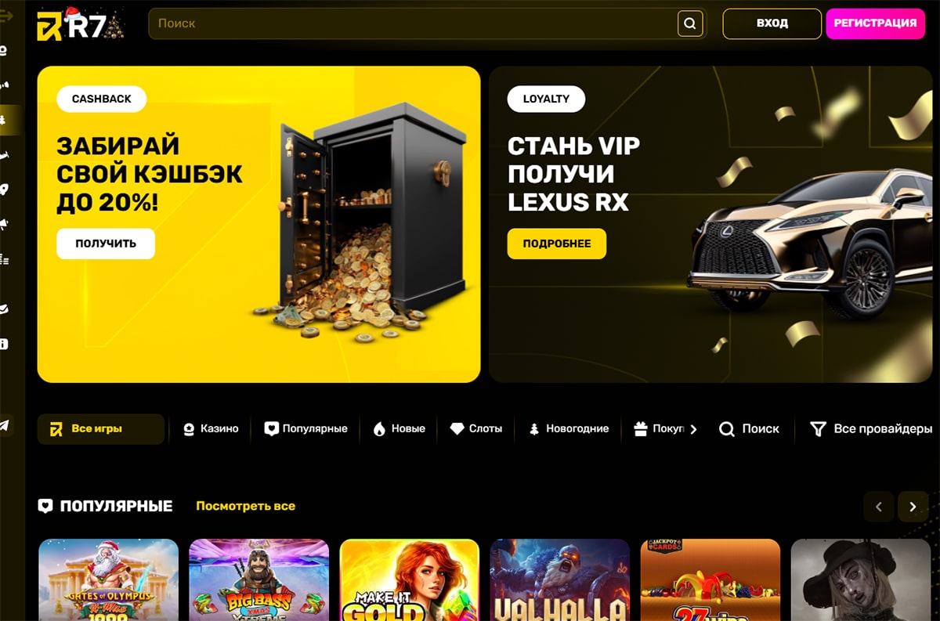Viewport: 940px width, 621px height.
Task: Follow the Посмотреть все link
Action: tap(245, 506)
